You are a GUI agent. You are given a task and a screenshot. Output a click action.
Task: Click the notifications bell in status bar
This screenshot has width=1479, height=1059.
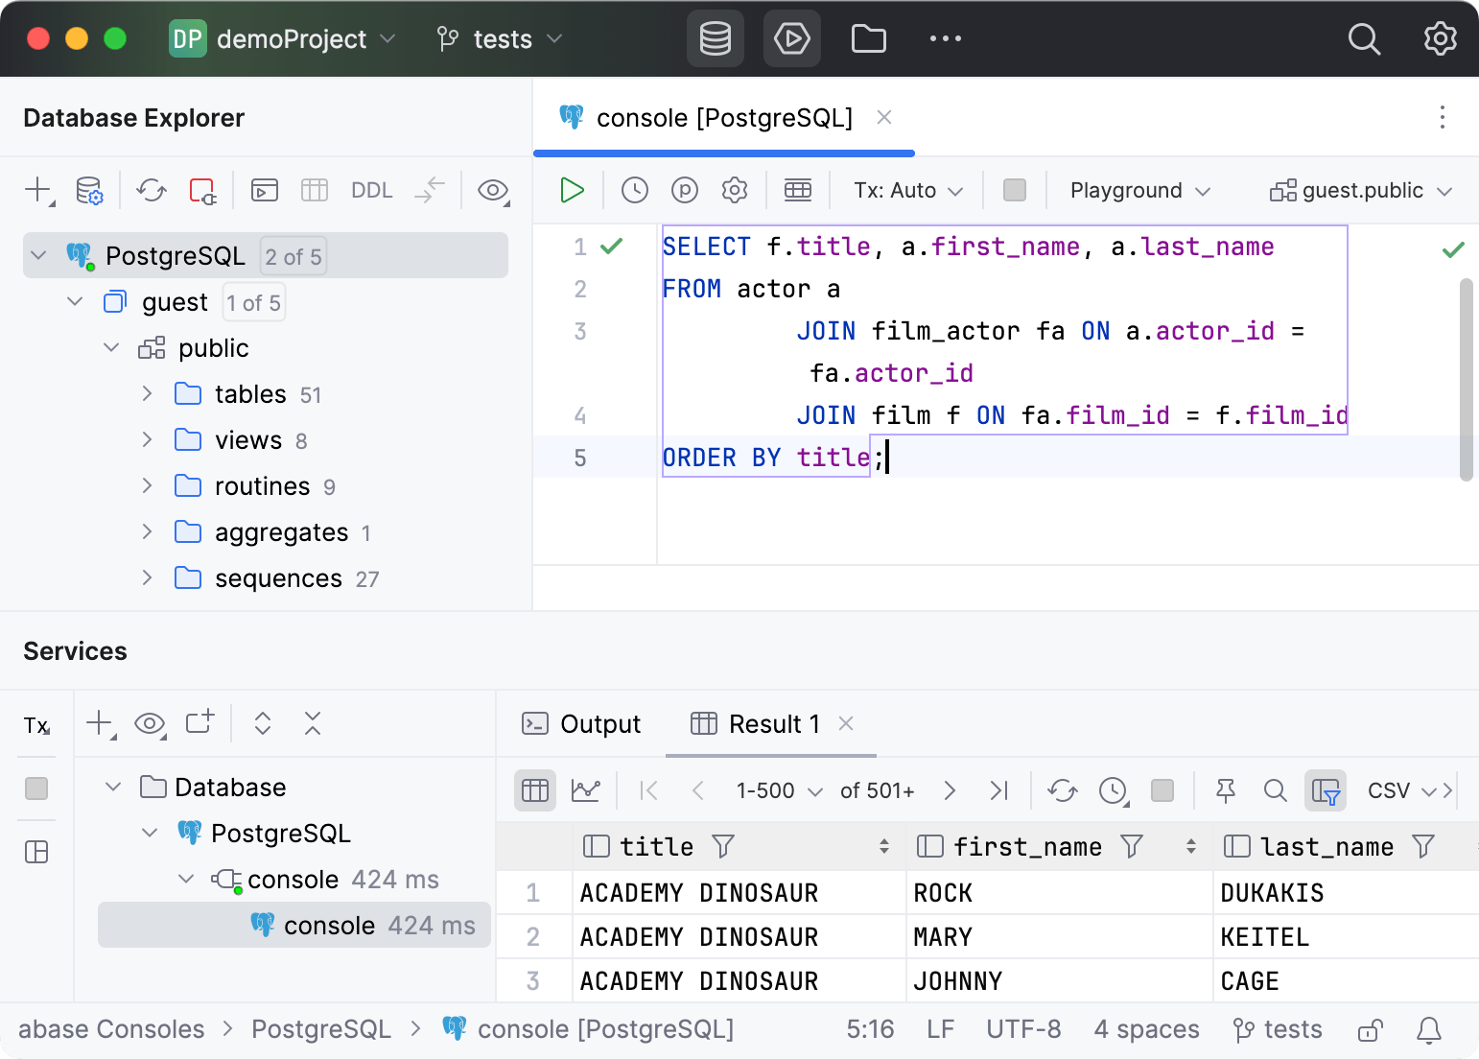click(x=1428, y=1030)
